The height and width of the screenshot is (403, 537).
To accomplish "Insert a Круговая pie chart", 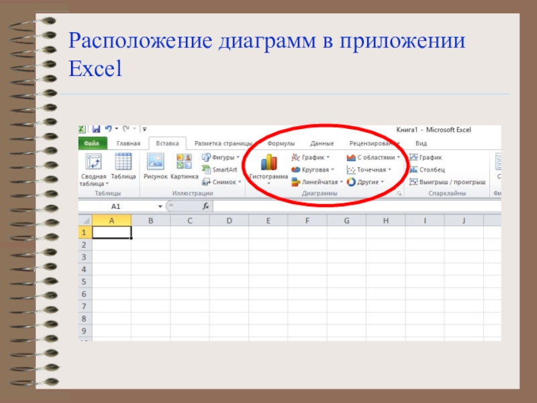I will click(x=312, y=170).
